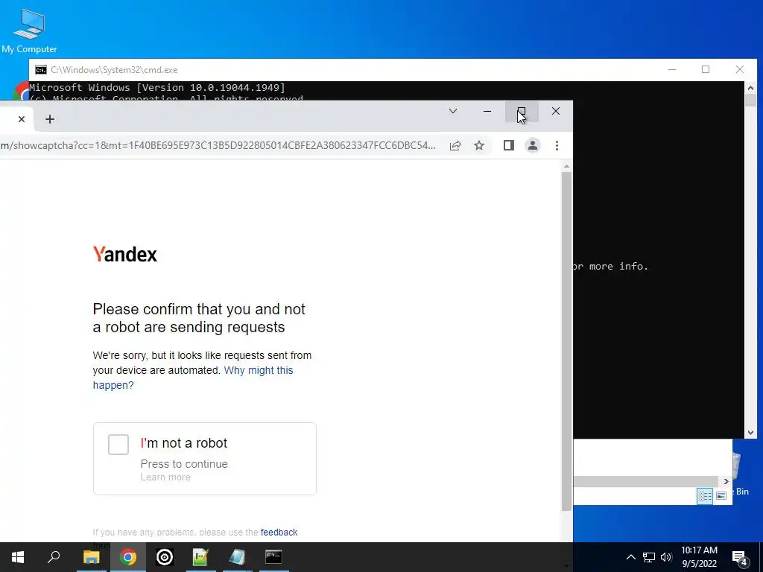The image size is (763, 572).
Task: Close the cmd.exe window
Action: tap(740, 69)
